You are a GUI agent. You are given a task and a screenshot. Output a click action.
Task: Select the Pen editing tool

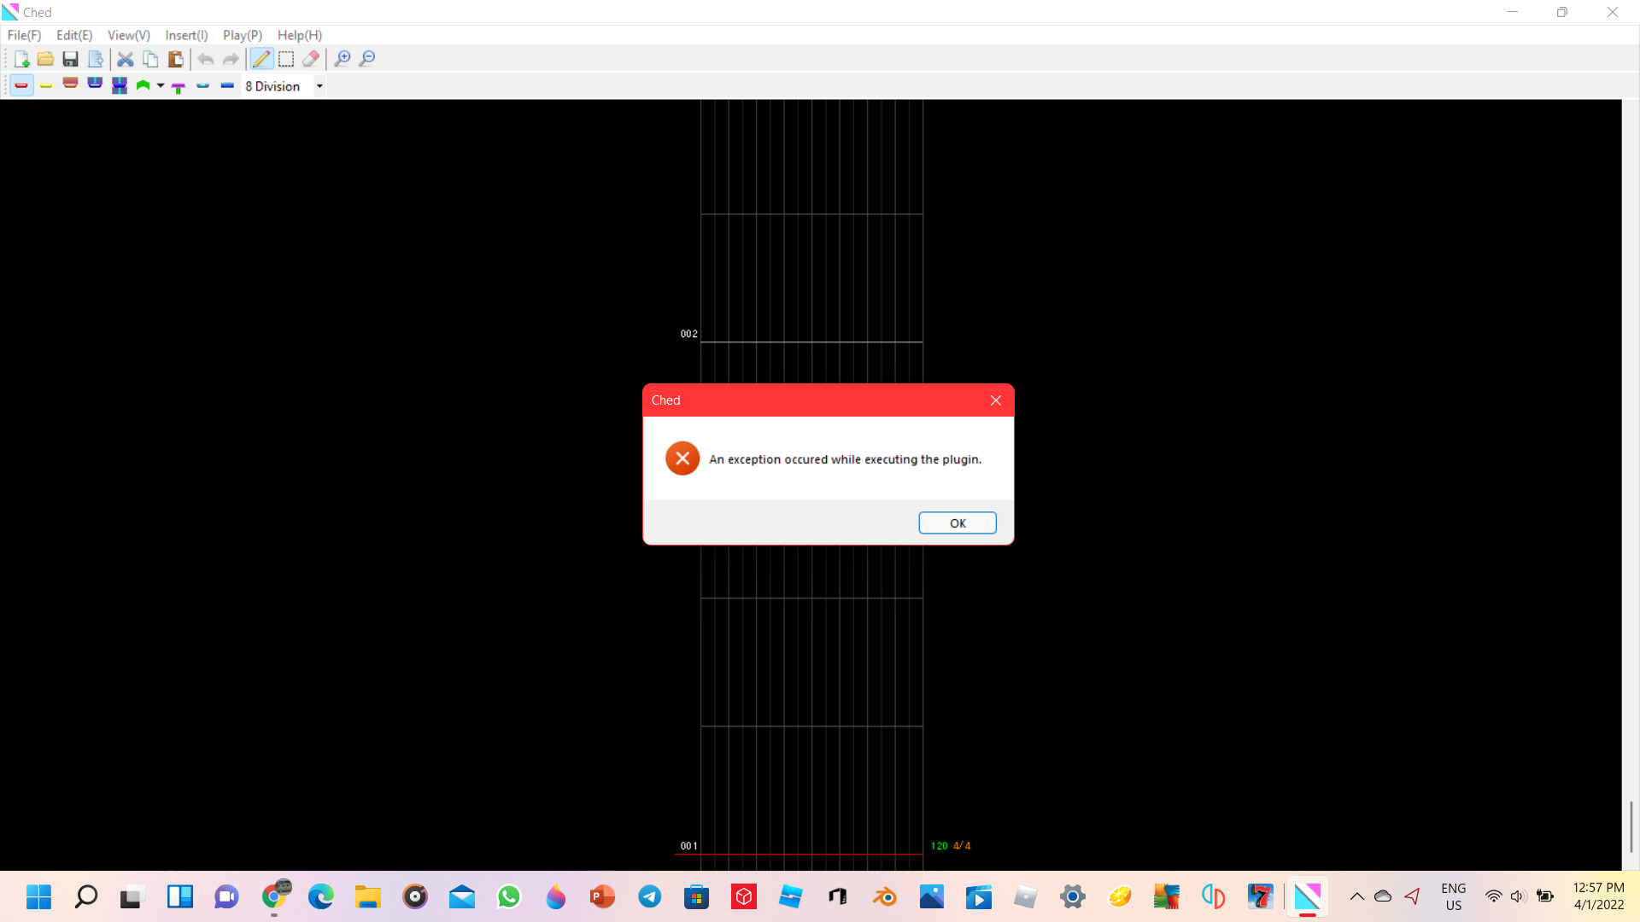click(261, 58)
